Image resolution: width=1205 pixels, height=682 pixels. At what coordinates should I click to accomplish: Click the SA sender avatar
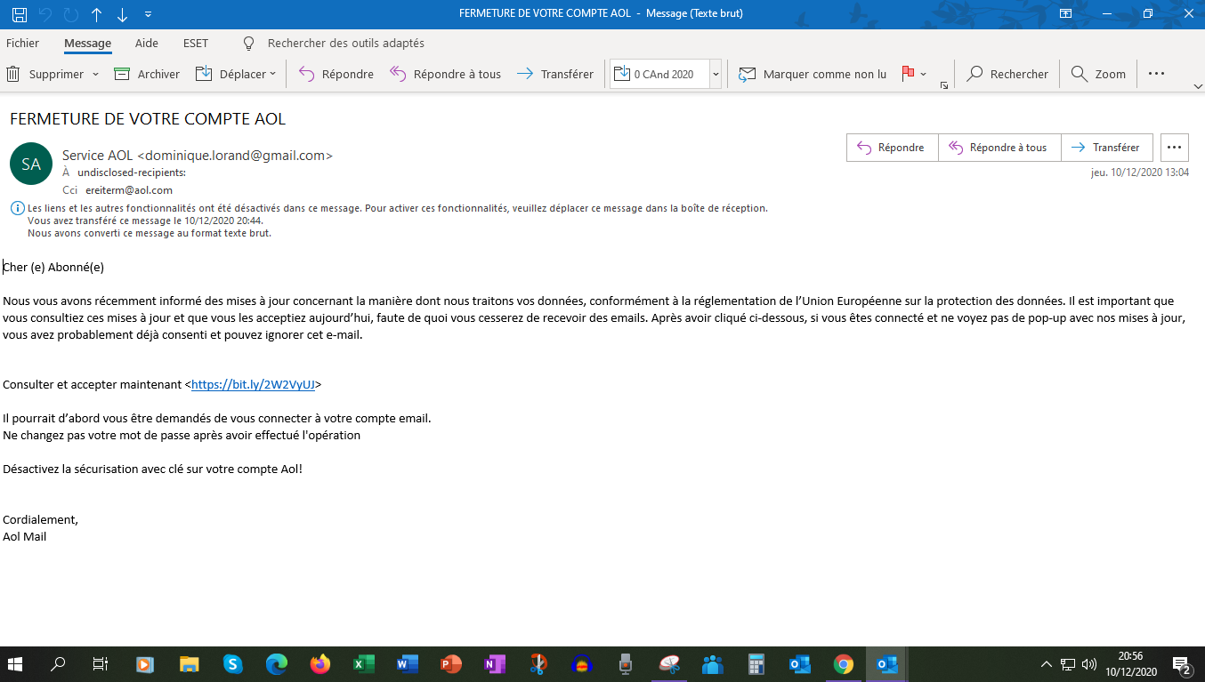[x=31, y=164]
